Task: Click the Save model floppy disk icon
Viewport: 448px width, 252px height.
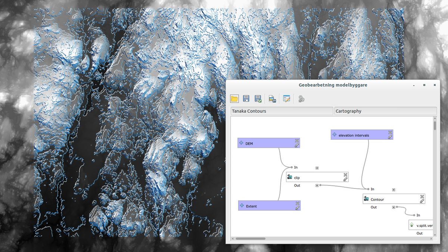Action: (246, 99)
